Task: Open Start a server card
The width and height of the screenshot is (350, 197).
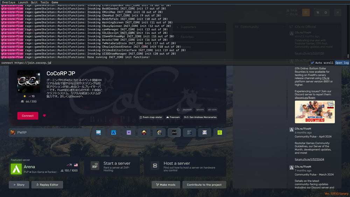Action: tap(112, 167)
